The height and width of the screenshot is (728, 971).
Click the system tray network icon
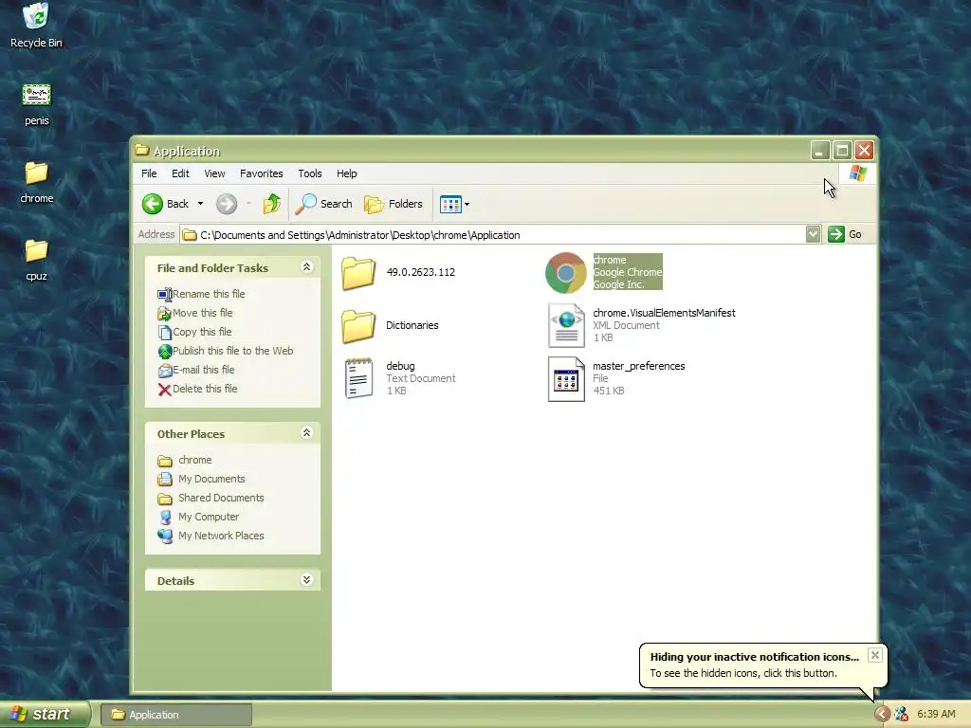coord(902,714)
